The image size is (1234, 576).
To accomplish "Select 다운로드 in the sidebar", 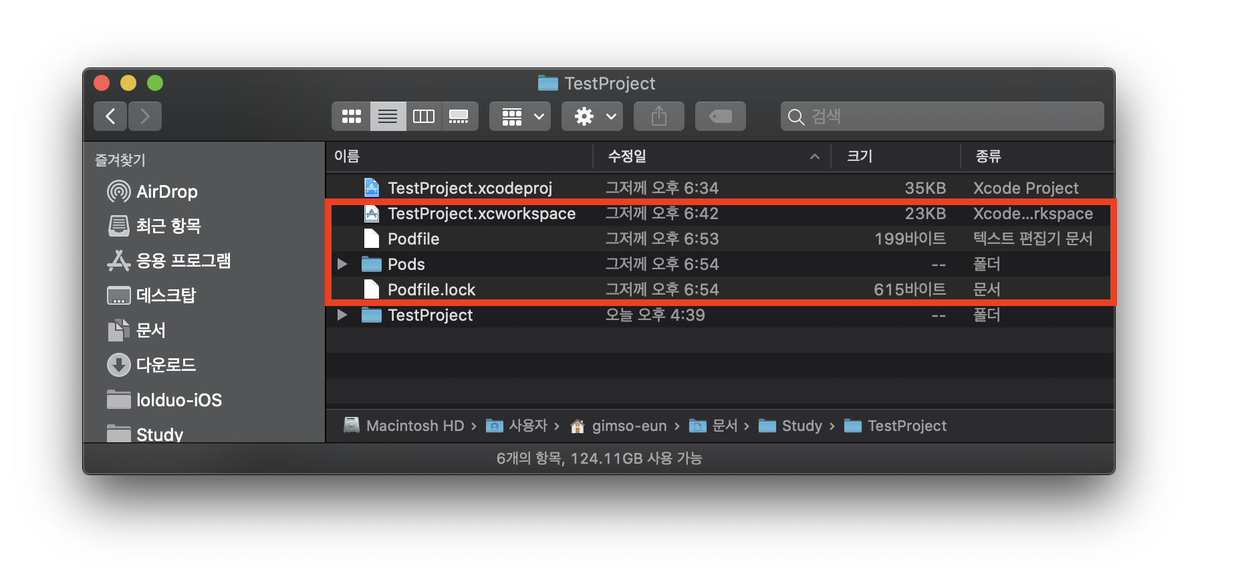I will click(x=152, y=365).
